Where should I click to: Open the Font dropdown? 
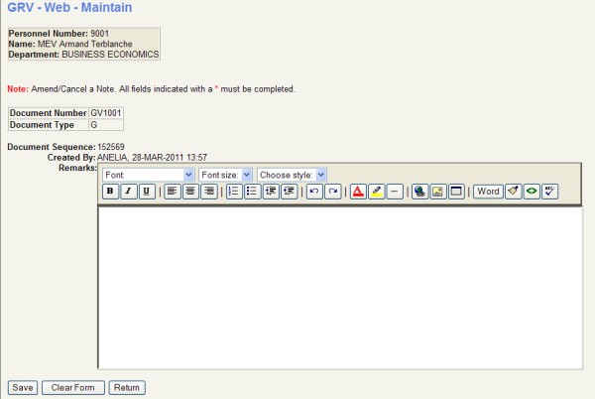click(149, 175)
